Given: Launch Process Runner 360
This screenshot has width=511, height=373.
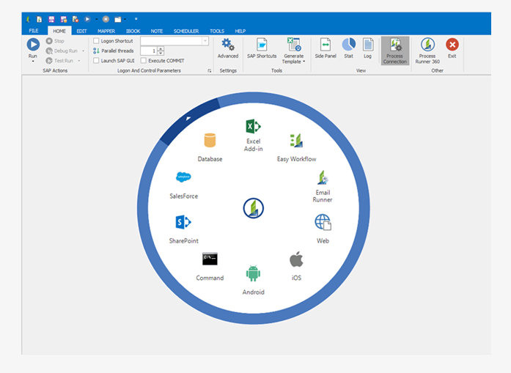Looking at the screenshot, I should pyautogui.click(x=427, y=51).
